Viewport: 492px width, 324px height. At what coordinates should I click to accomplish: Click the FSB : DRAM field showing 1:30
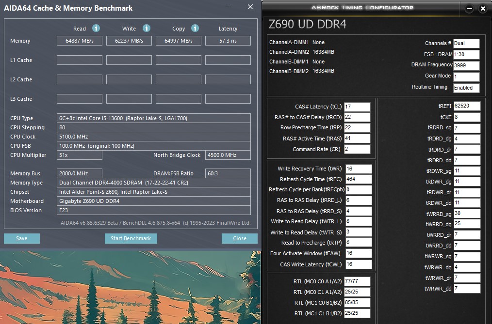pyautogui.click(x=466, y=54)
